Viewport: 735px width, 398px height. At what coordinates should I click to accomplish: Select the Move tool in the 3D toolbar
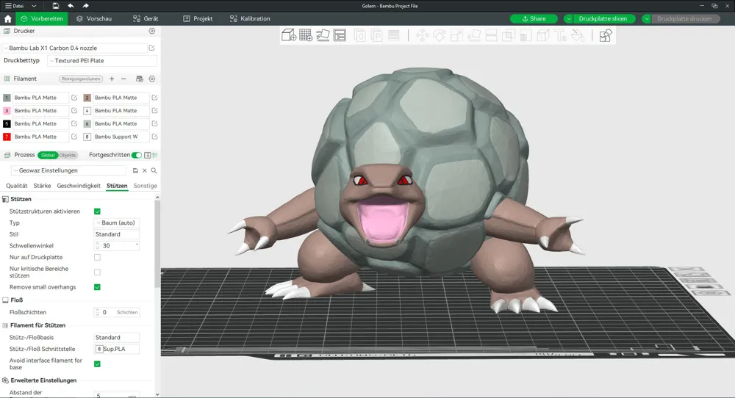tap(423, 35)
